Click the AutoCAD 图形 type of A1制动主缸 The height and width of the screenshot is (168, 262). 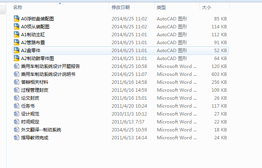click(172, 34)
